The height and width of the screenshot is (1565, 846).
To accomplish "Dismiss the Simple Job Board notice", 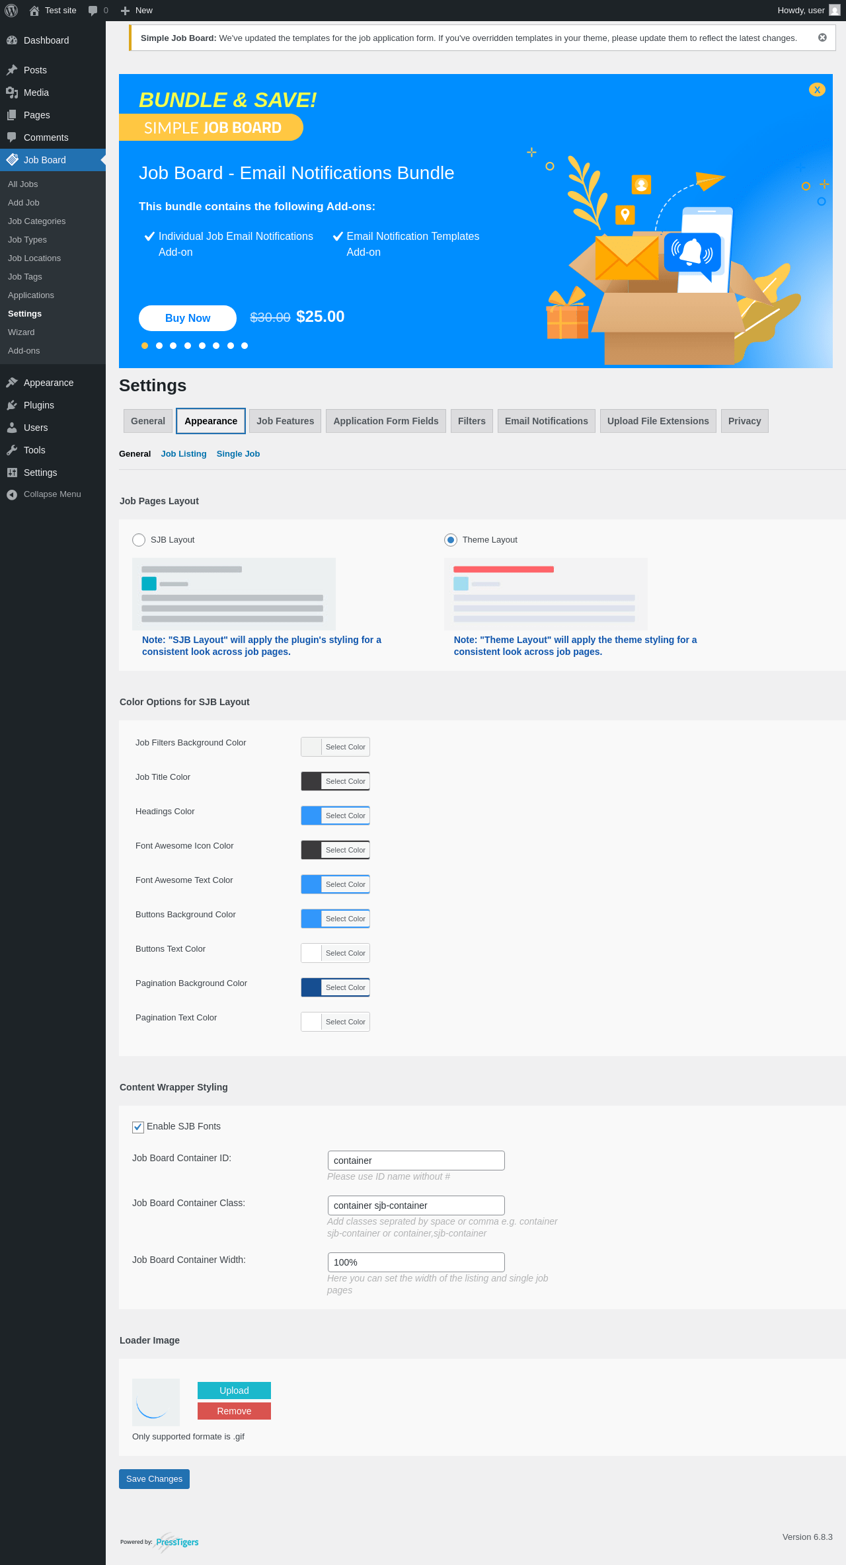I will [x=822, y=38].
